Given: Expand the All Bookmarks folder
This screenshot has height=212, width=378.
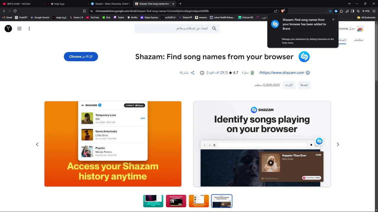Looking at the screenshot, I should point(366,17).
